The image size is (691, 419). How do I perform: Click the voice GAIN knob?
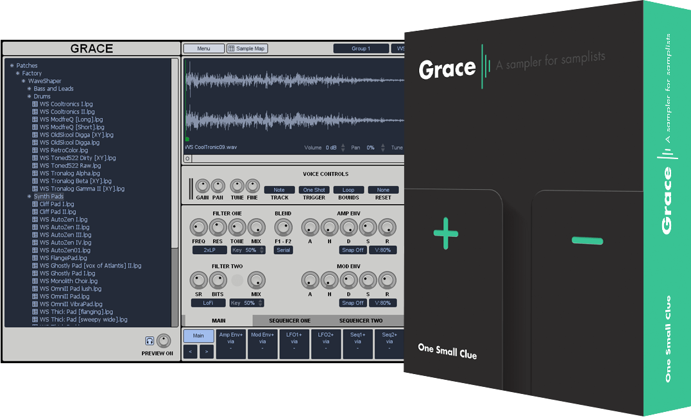202,186
